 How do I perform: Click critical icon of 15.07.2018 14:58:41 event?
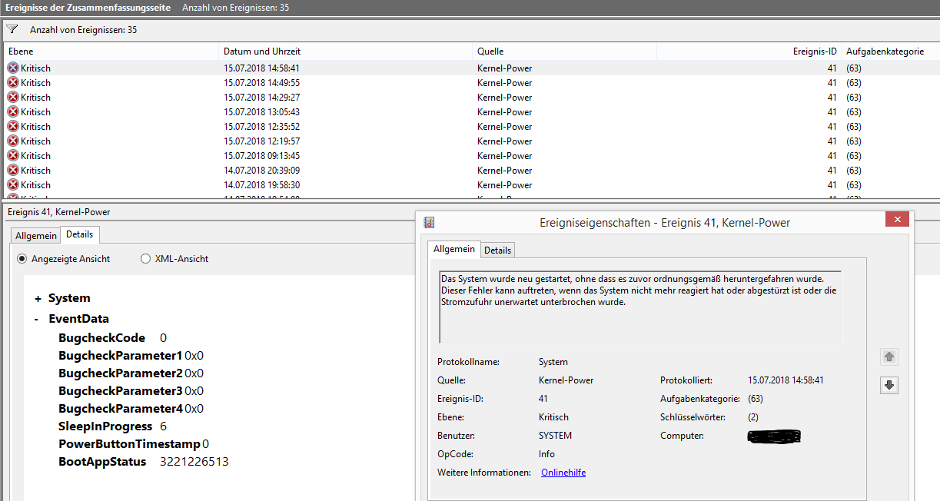coord(13,68)
